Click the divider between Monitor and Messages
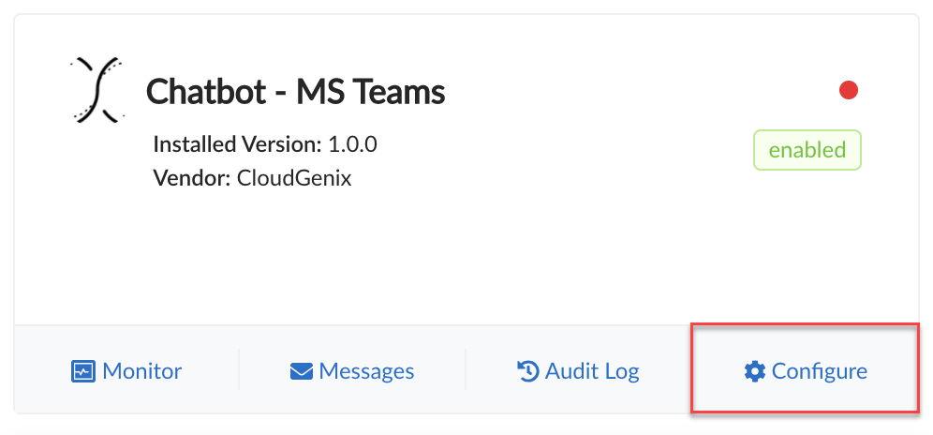933x435 pixels. [239, 369]
